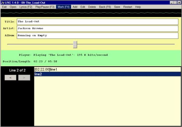The height and width of the screenshot is (127, 182).
Task: Click the Album field 'Running on Empty'
Action: point(97,36)
